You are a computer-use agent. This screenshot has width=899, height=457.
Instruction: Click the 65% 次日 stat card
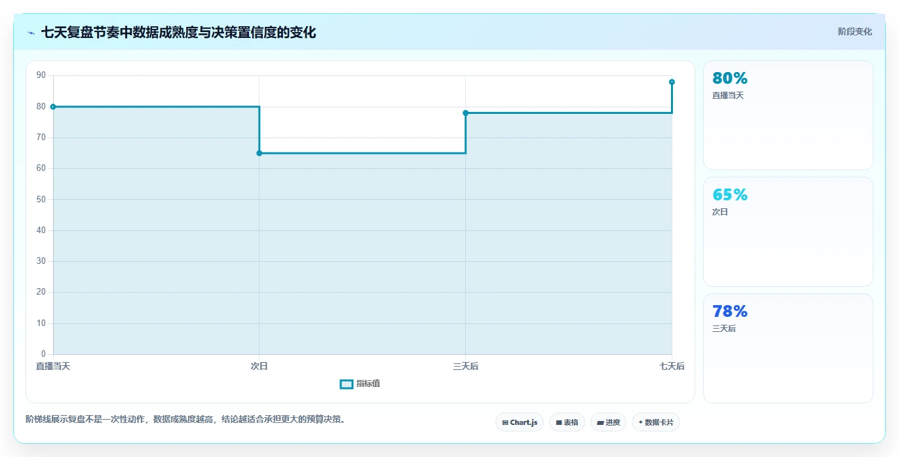(788, 232)
